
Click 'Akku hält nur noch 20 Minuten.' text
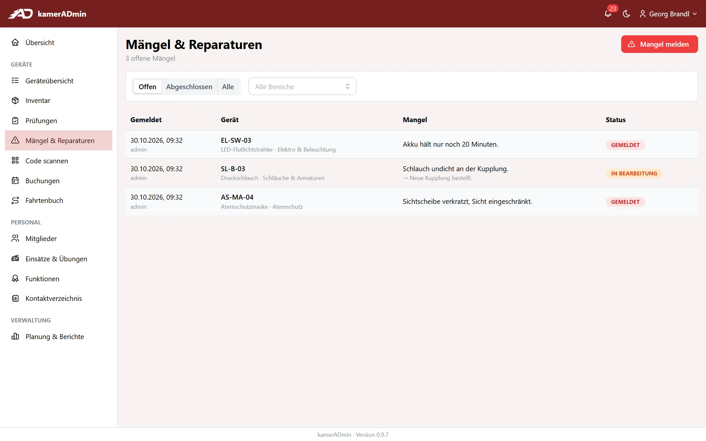[450, 144]
